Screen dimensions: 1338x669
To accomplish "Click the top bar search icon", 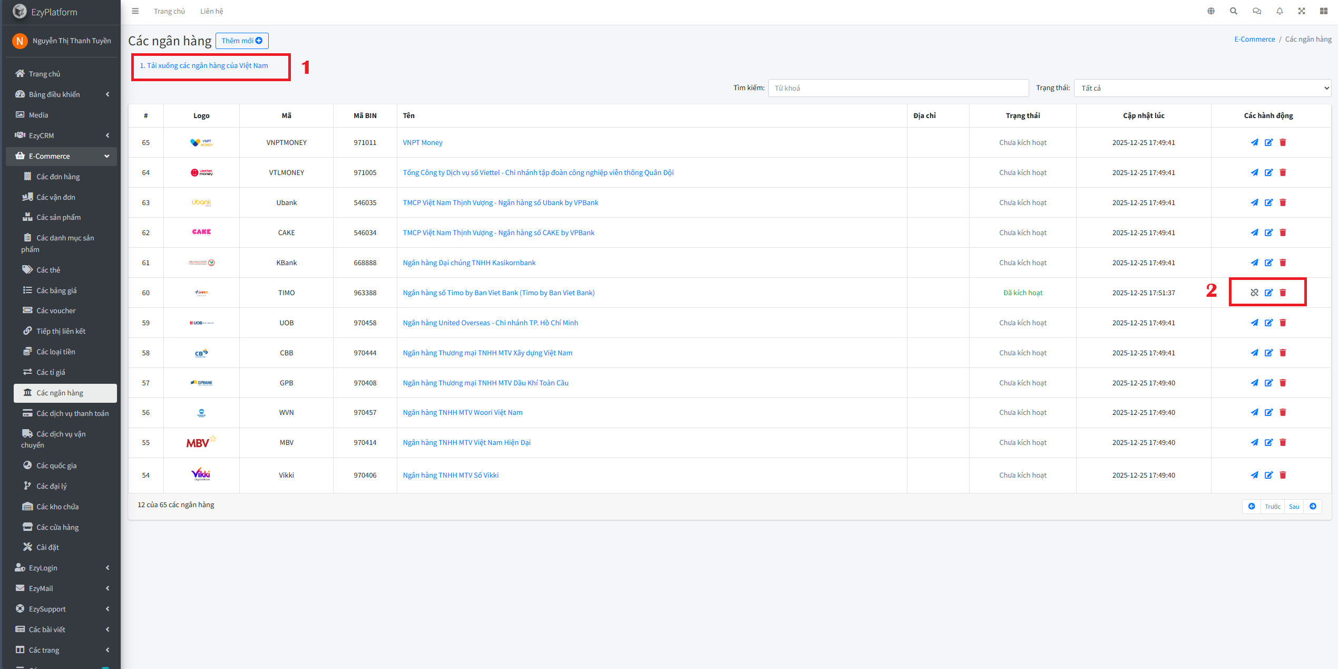I will [x=1234, y=11].
